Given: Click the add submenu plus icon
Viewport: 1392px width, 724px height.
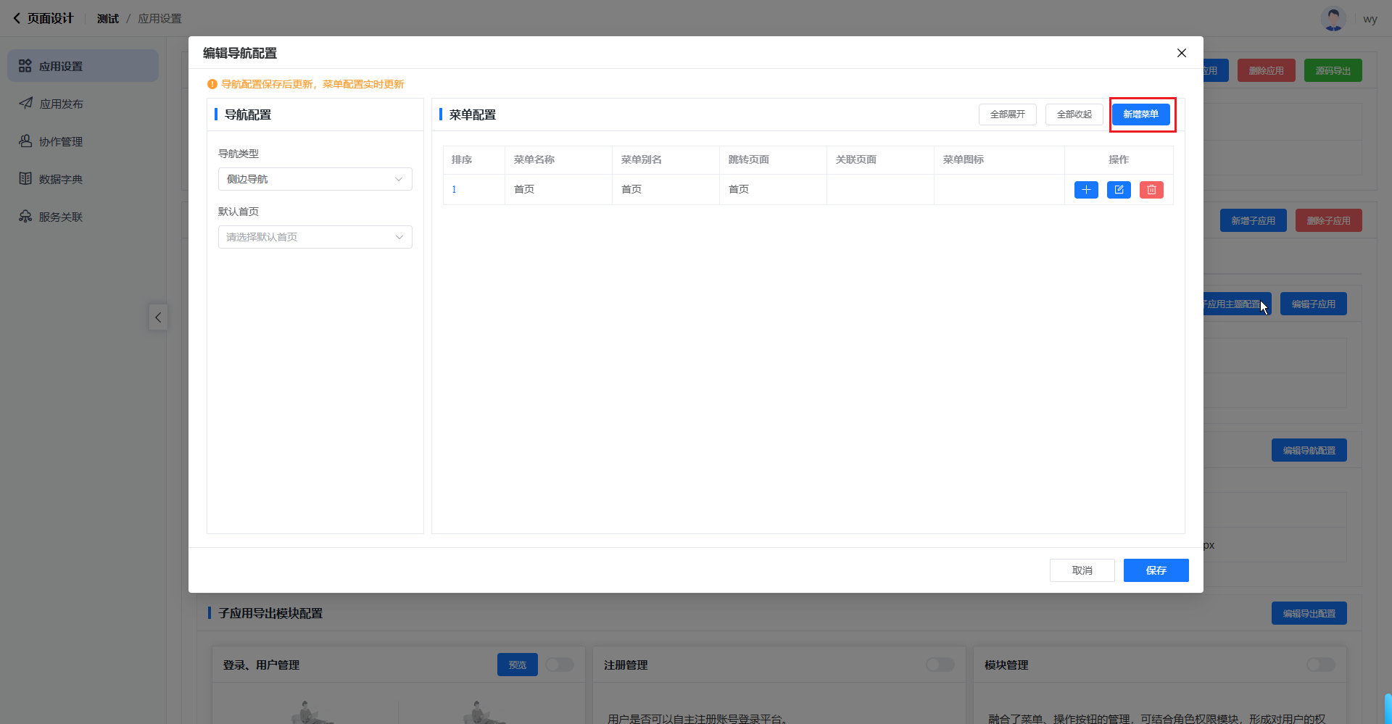Looking at the screenshot, I should coord(1085,190).
